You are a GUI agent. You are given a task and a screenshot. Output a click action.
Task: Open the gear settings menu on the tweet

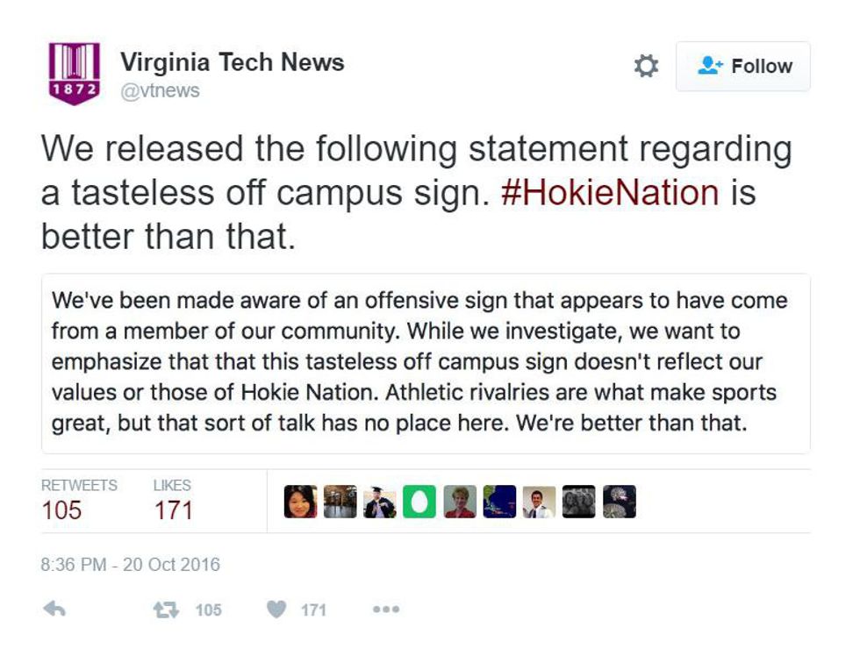click(x=646, y=67)
